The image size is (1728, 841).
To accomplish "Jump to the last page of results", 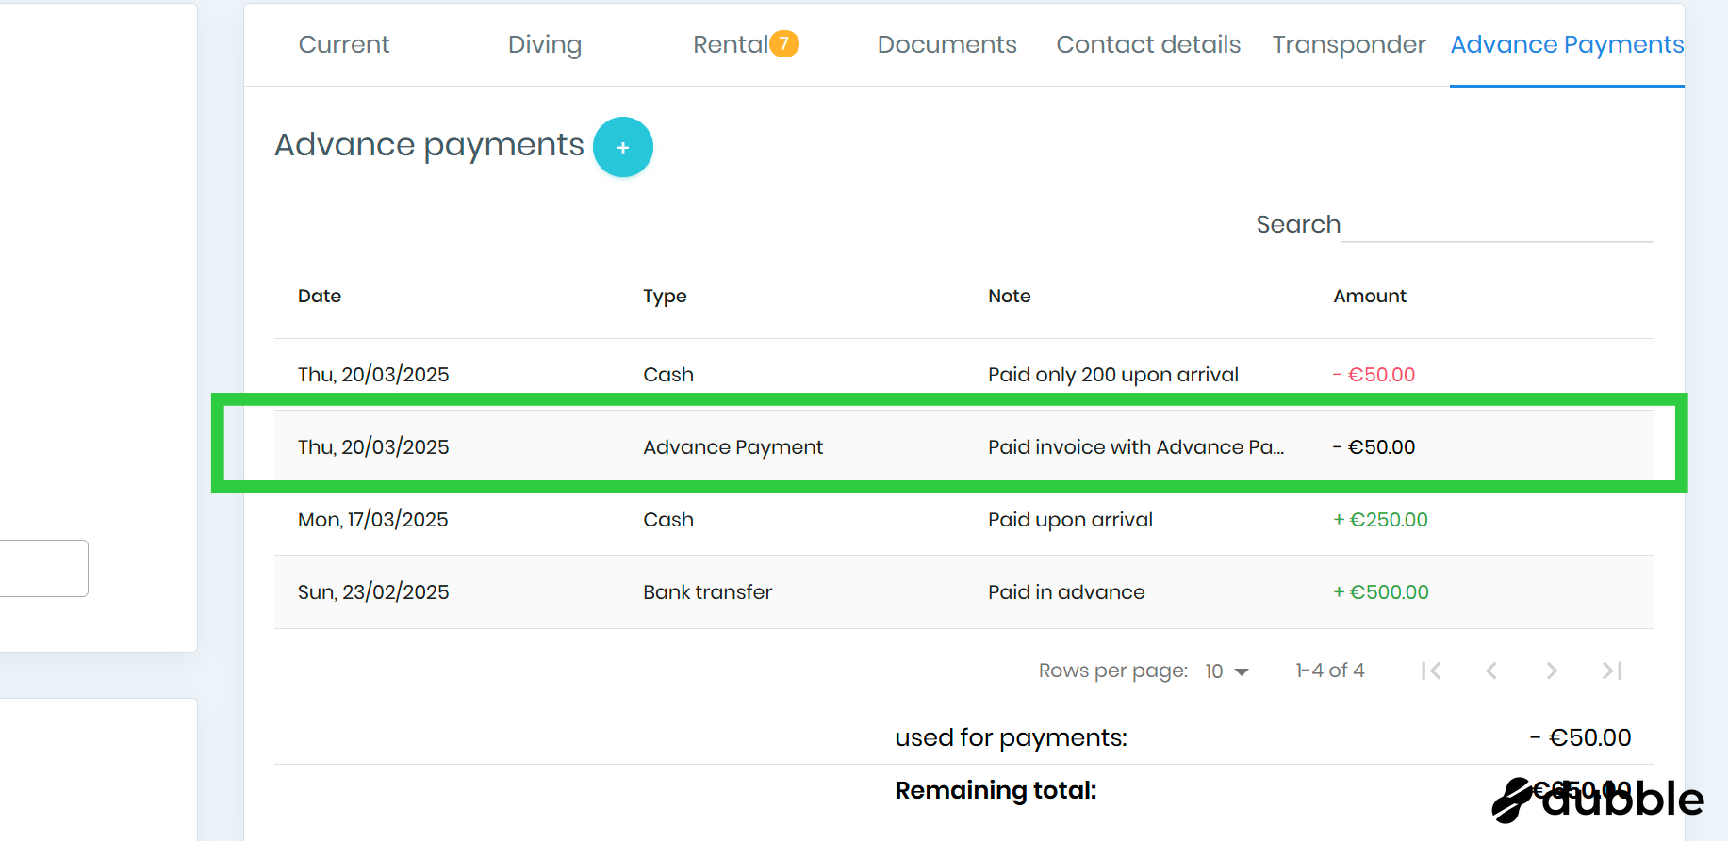I will click(1611, 671).
